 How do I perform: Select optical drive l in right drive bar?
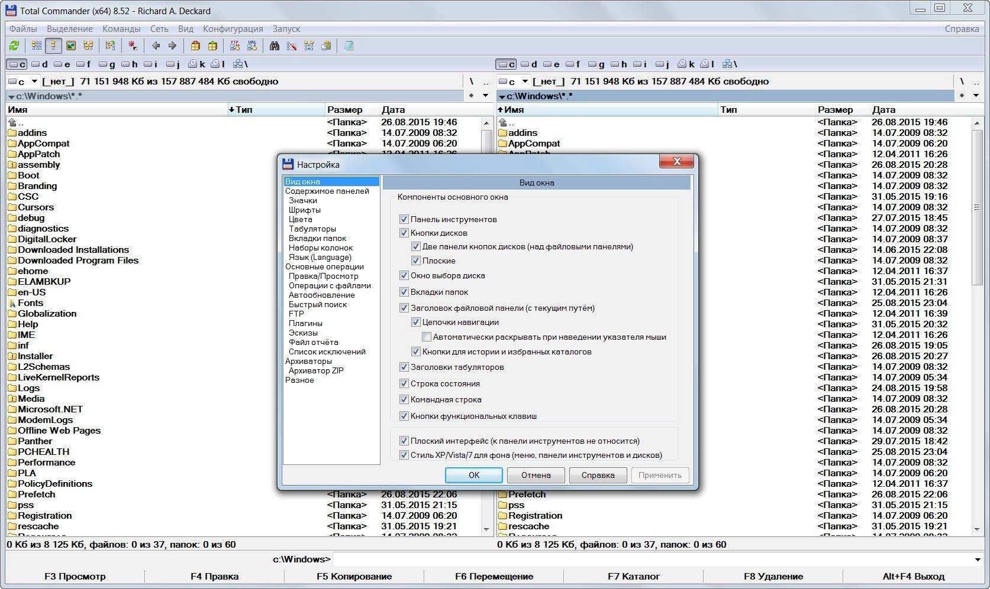(708, 64)
